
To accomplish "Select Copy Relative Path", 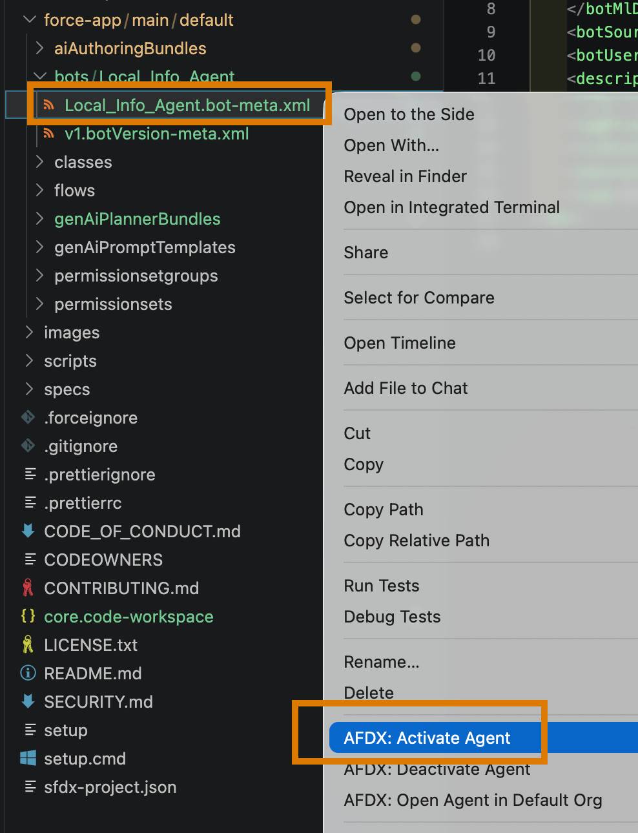I will click(x=417, y=540).
